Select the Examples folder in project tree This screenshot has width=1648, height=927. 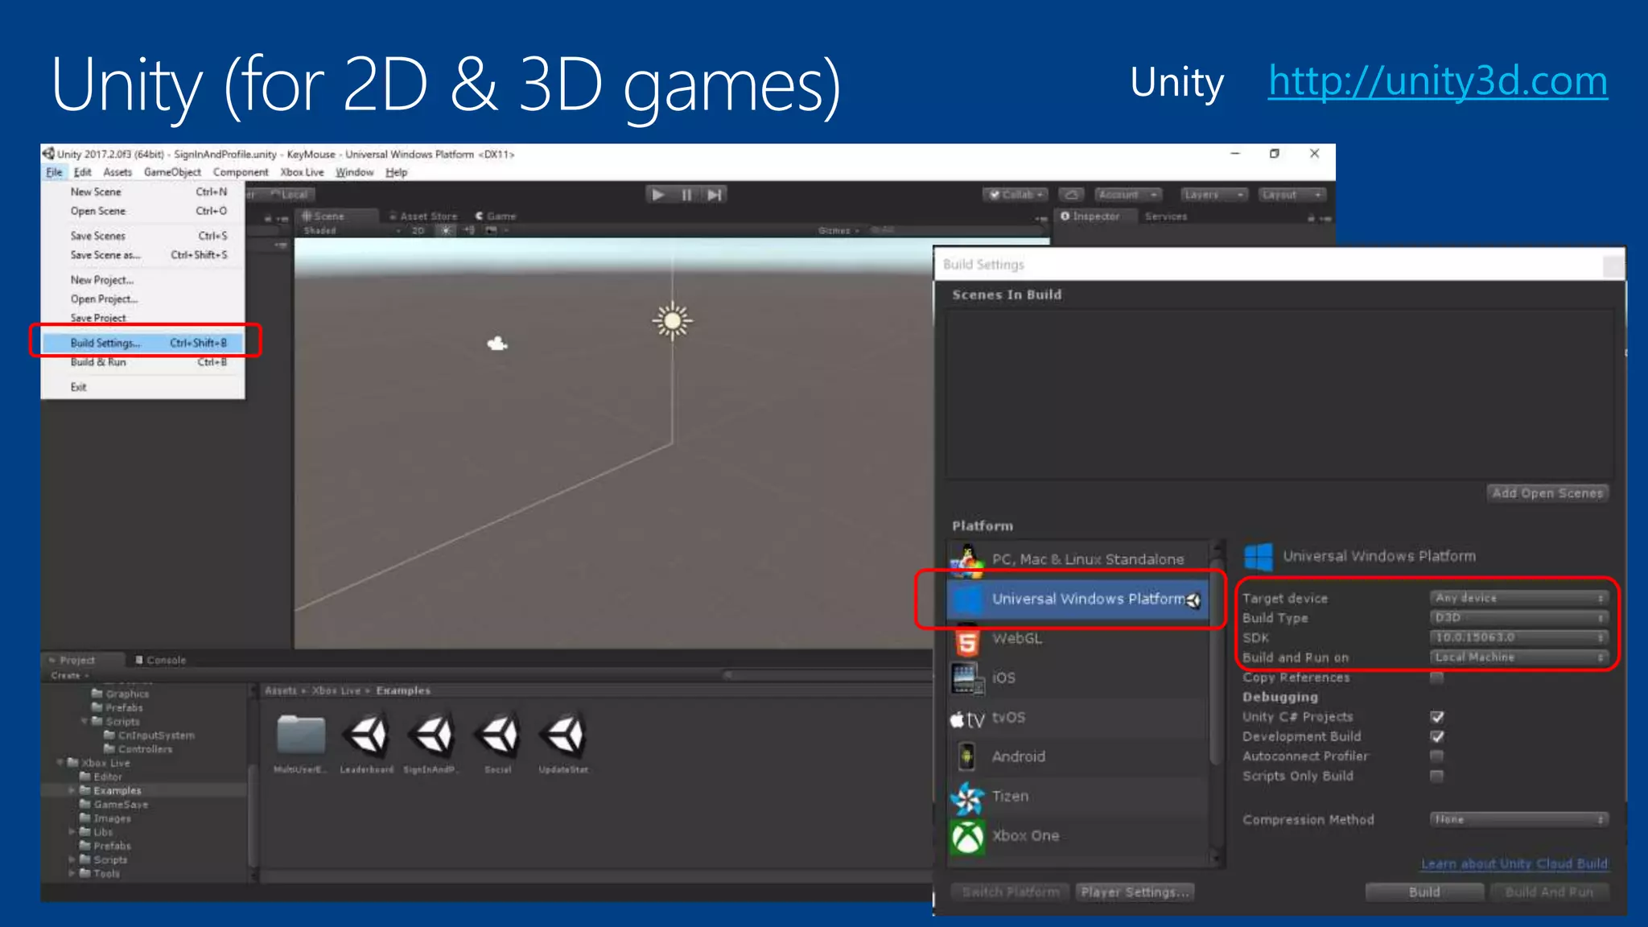(x=117, y=790)
